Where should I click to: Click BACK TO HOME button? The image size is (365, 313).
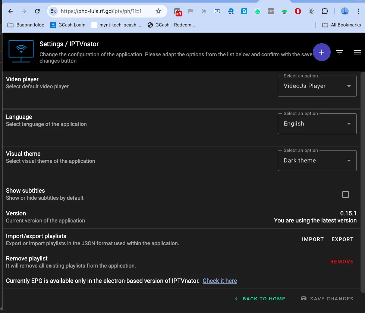[260, 299]
